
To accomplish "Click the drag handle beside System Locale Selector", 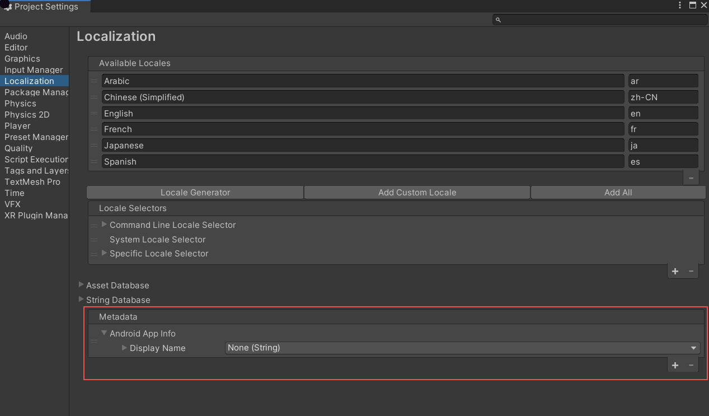I will [x=94, y=240].
